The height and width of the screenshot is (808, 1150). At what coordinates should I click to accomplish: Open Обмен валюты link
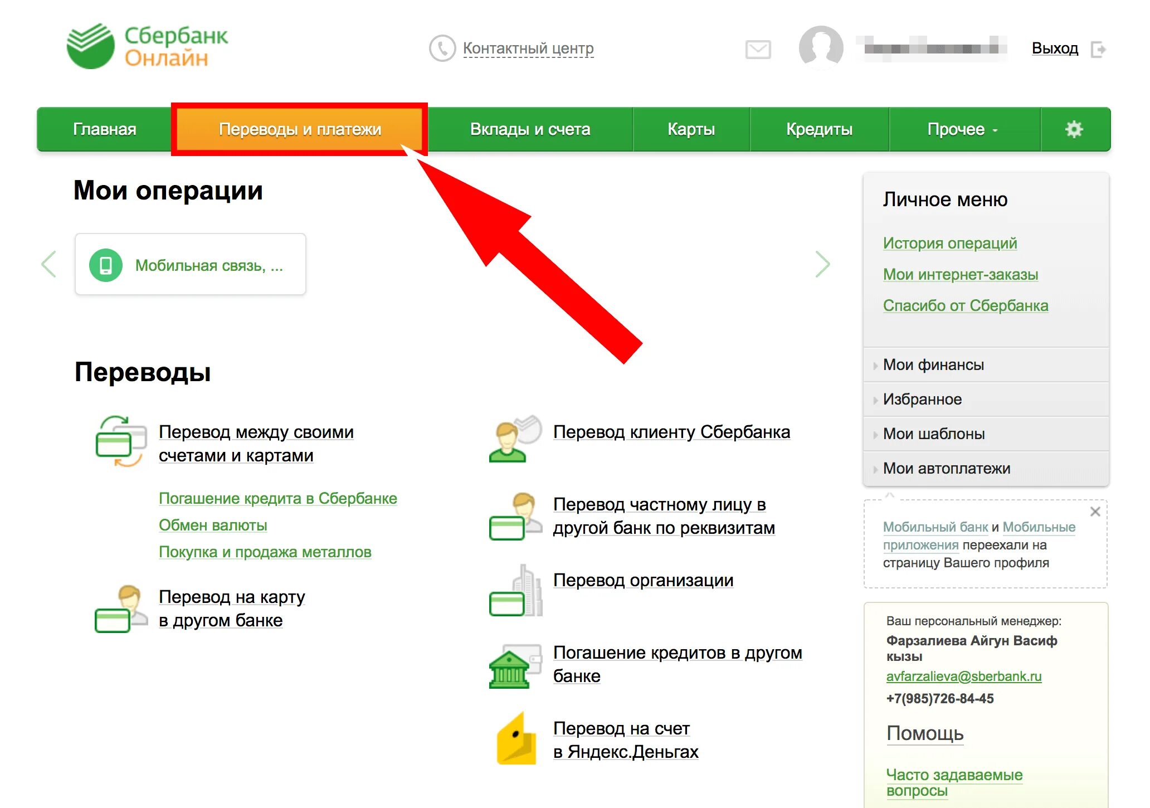pos(213,525)
